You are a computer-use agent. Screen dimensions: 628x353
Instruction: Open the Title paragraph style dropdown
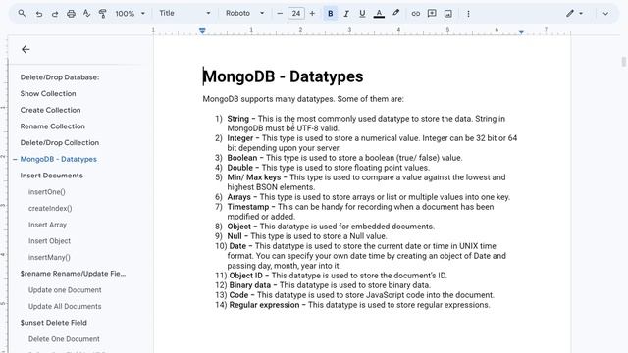184,13
